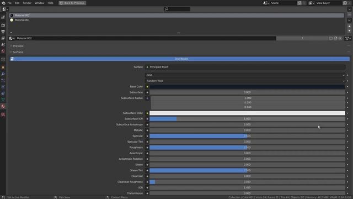
Task: Toggle animation dot for Sheen Tint
Action: (347, 170)
